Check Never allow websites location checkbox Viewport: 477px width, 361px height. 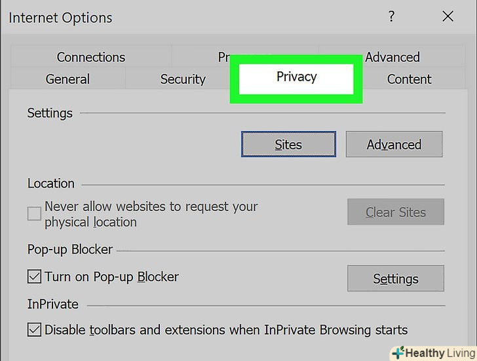click(x=34, y=214)
